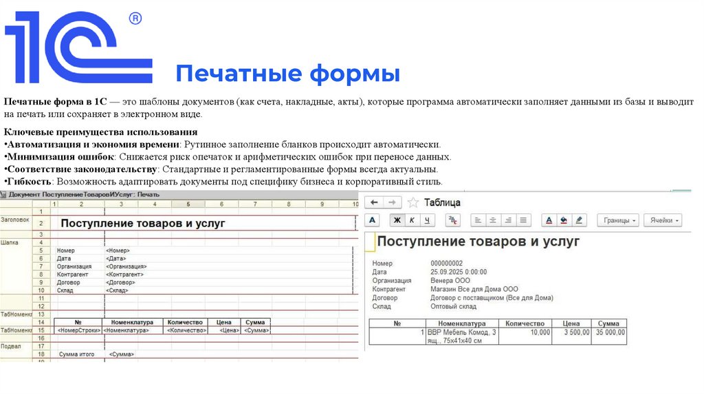Screen dimensions: 704x395
Task: Toggle bold formatting (Ж)
Action: [397, 220]
